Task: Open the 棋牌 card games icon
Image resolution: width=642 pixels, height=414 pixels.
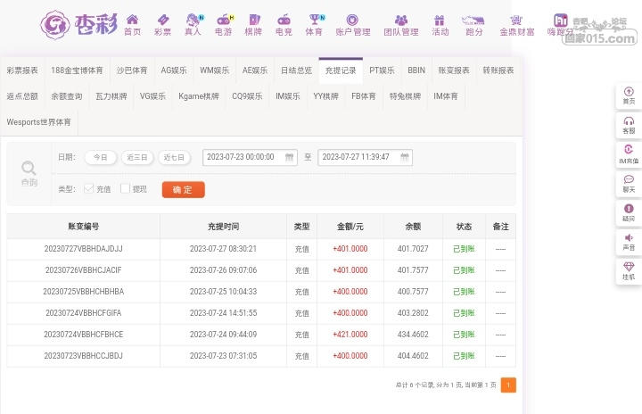Action: 254,20
